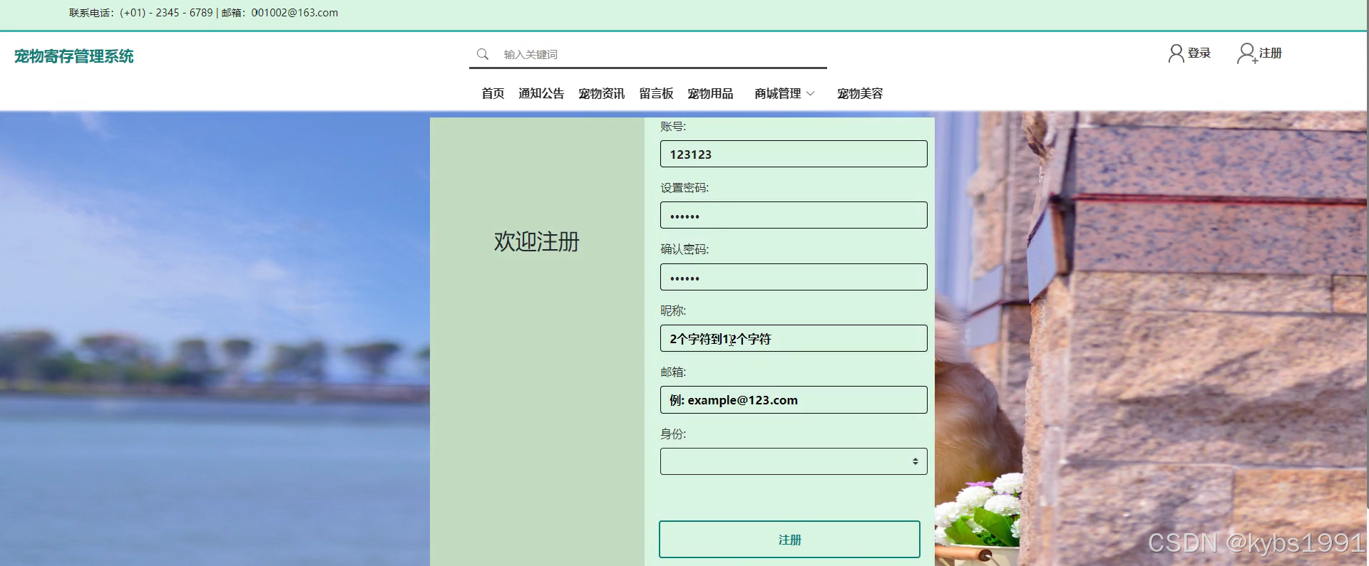Click the search magnifier icon

[483, 54]
